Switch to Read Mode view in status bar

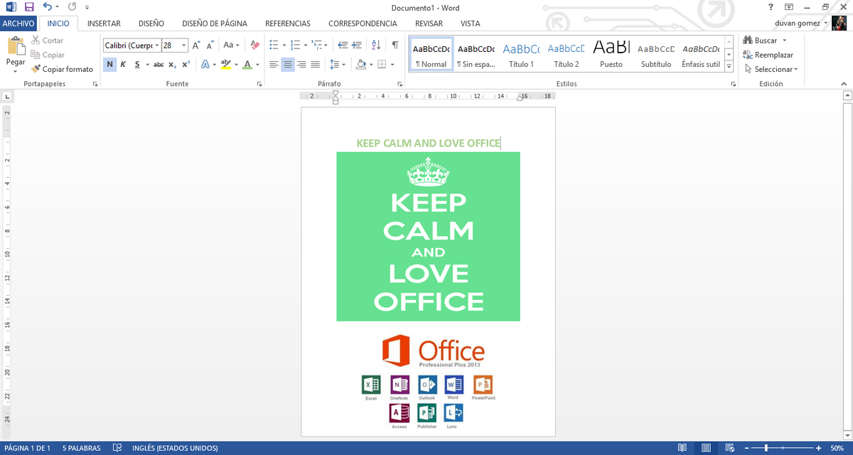(682, 448)
